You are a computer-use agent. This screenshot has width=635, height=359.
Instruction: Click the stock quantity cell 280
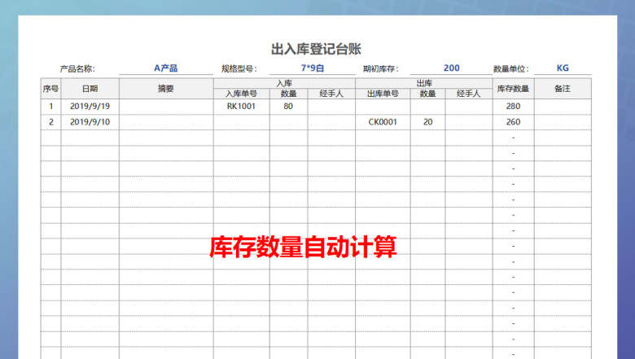[x=513, y=107]
